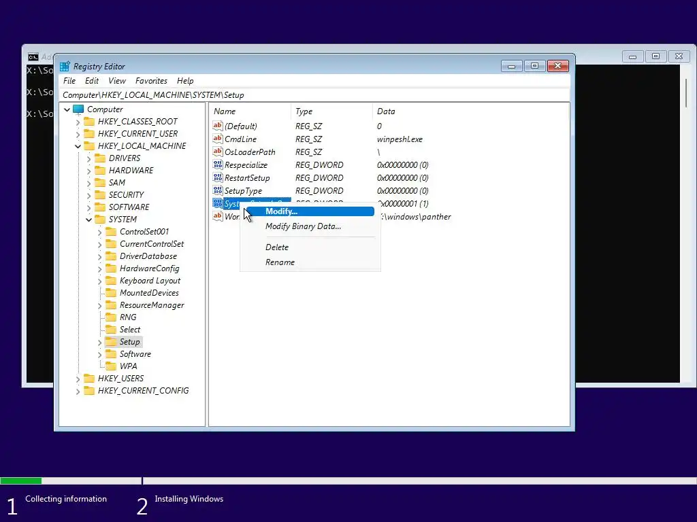Click HKEY_CURRENT_USER folder icon

point(89,134)
